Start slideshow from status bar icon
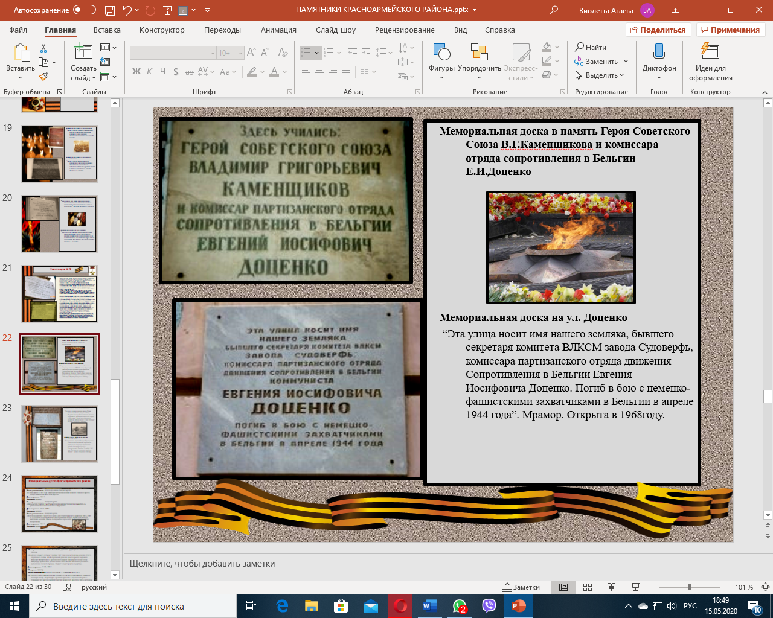The width and height of the screenshot is (773, 618). click(635, 587)
